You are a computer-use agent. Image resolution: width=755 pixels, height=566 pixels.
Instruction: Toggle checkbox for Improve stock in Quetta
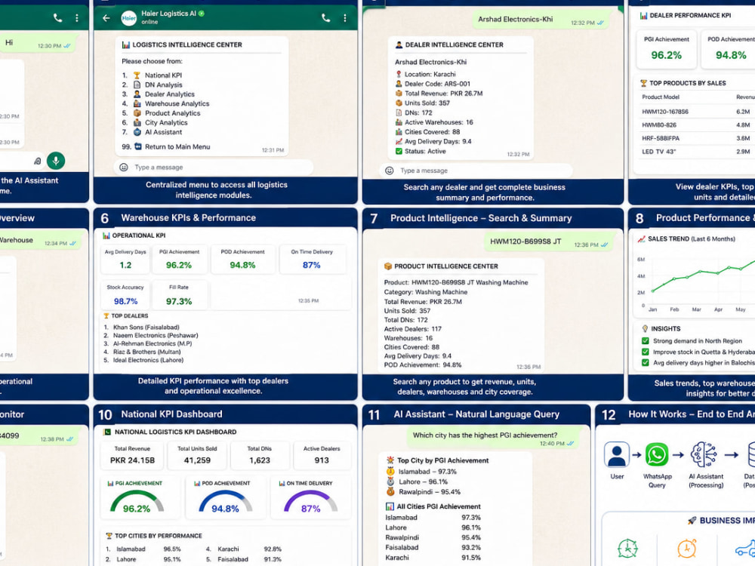(x=646, y=352)
